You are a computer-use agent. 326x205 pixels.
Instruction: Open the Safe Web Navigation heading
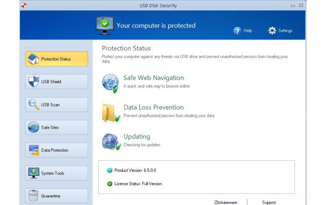coord(154,78)
